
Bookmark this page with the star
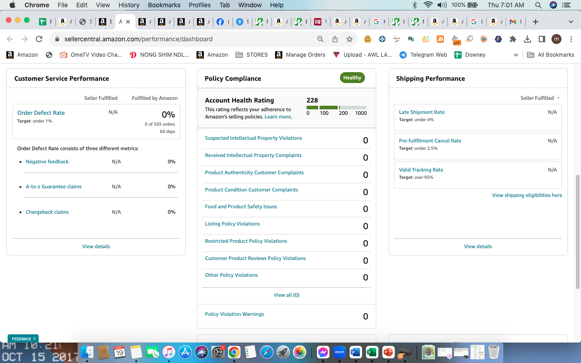point(350,39)
